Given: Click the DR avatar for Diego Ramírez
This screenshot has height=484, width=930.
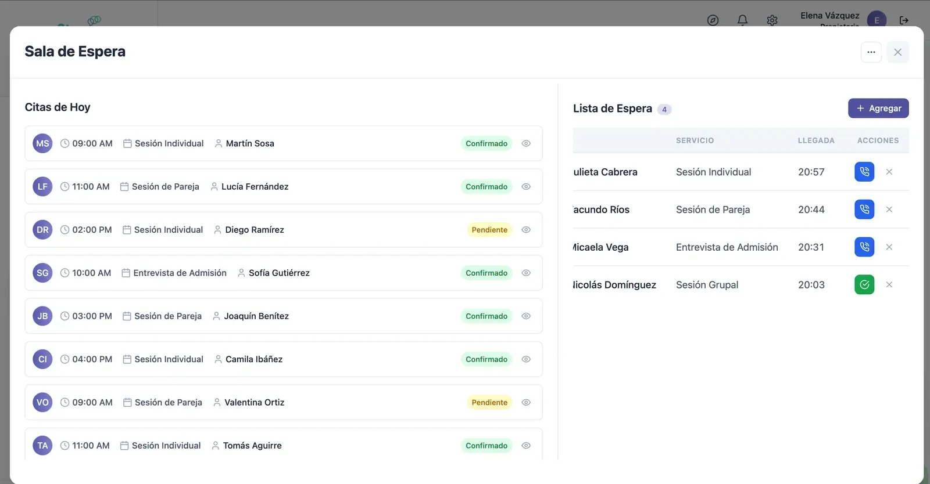Looking at the screenshot, I should click(x=42, y=230).
